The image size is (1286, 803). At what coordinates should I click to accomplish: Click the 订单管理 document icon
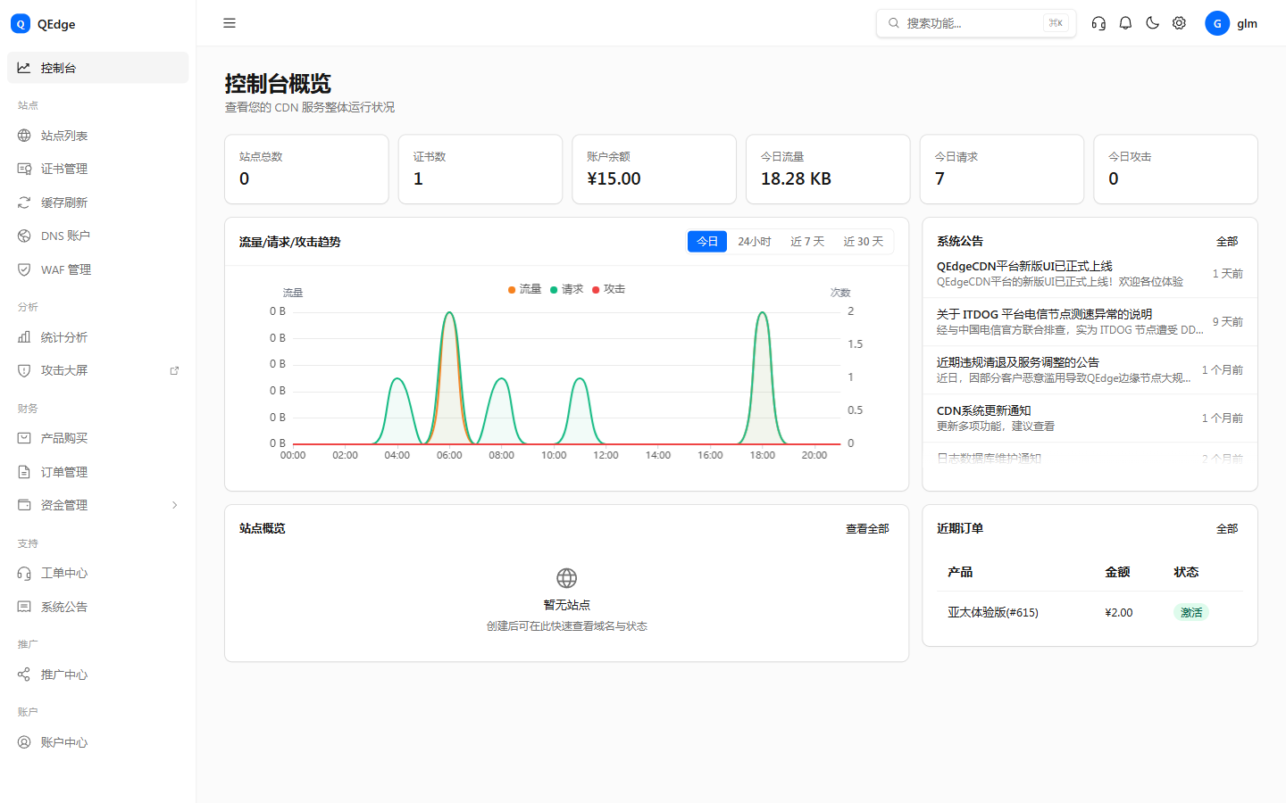tap(24, 472)
